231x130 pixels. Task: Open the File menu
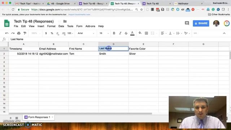tap(16, 26)
